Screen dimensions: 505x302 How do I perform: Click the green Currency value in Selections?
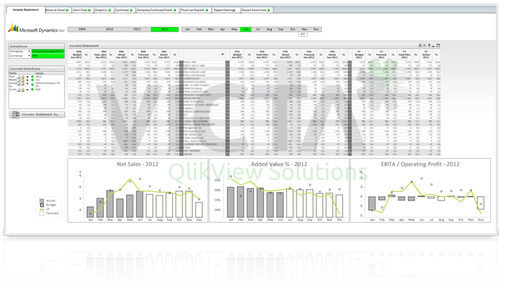pyautogui.click(x=48, y=56)
